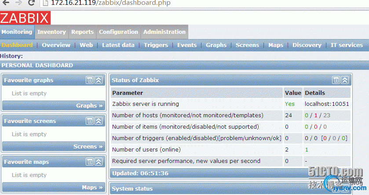Collapse the Status of Zabbix widget
The height and width of the screenshot is (195, 369).
[x=345, y=80]
